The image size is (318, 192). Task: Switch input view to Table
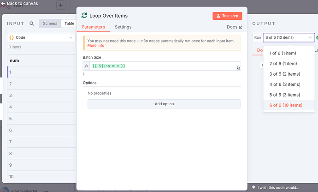tap(69, 24)
